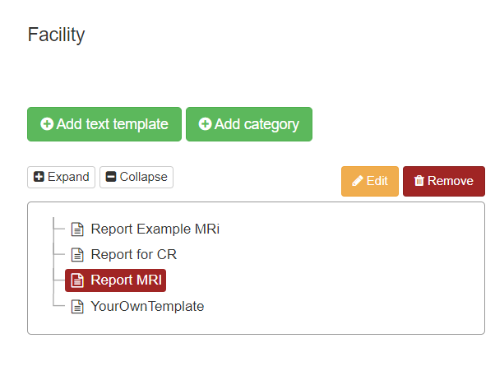Click the document icon beside YourOwnTemplate
495x366 pixels.
[x=77, y=307]
